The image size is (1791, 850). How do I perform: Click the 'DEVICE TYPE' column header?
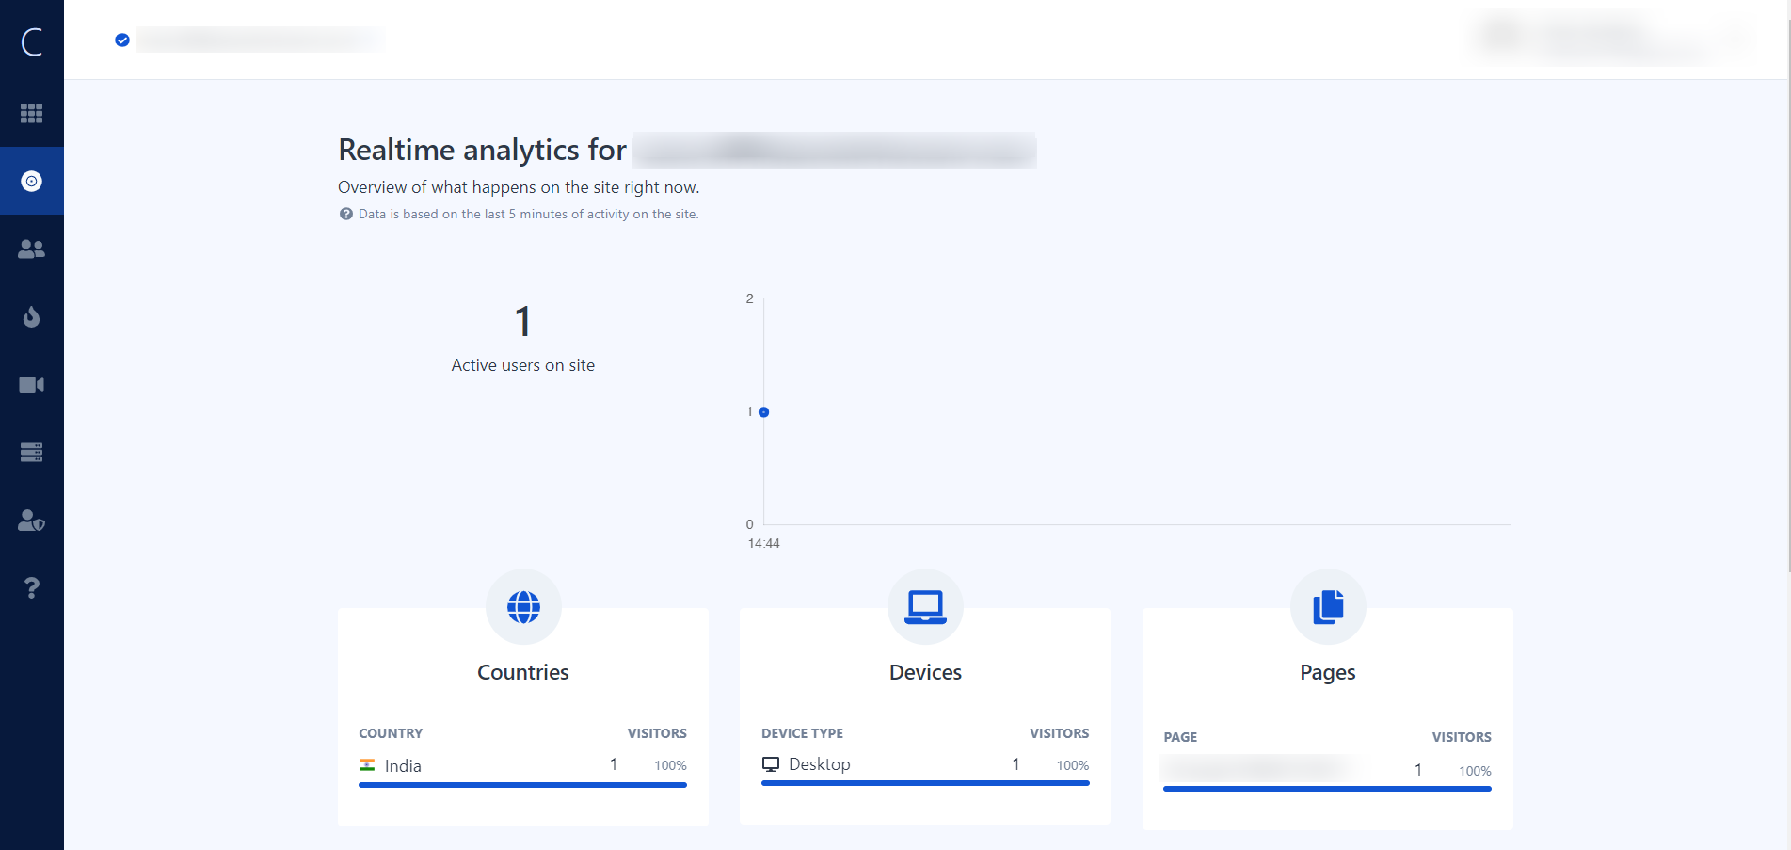click(802, 733)
